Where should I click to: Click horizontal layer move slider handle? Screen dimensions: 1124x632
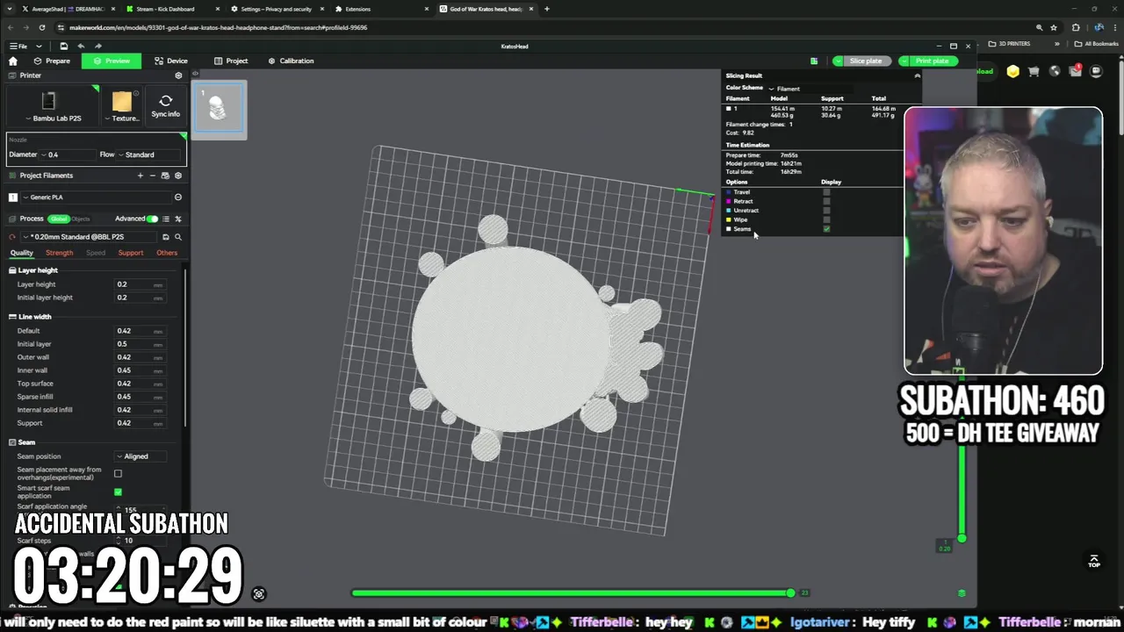790,593
